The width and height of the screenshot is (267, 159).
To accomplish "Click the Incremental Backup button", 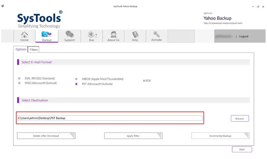I will [220, 136].
